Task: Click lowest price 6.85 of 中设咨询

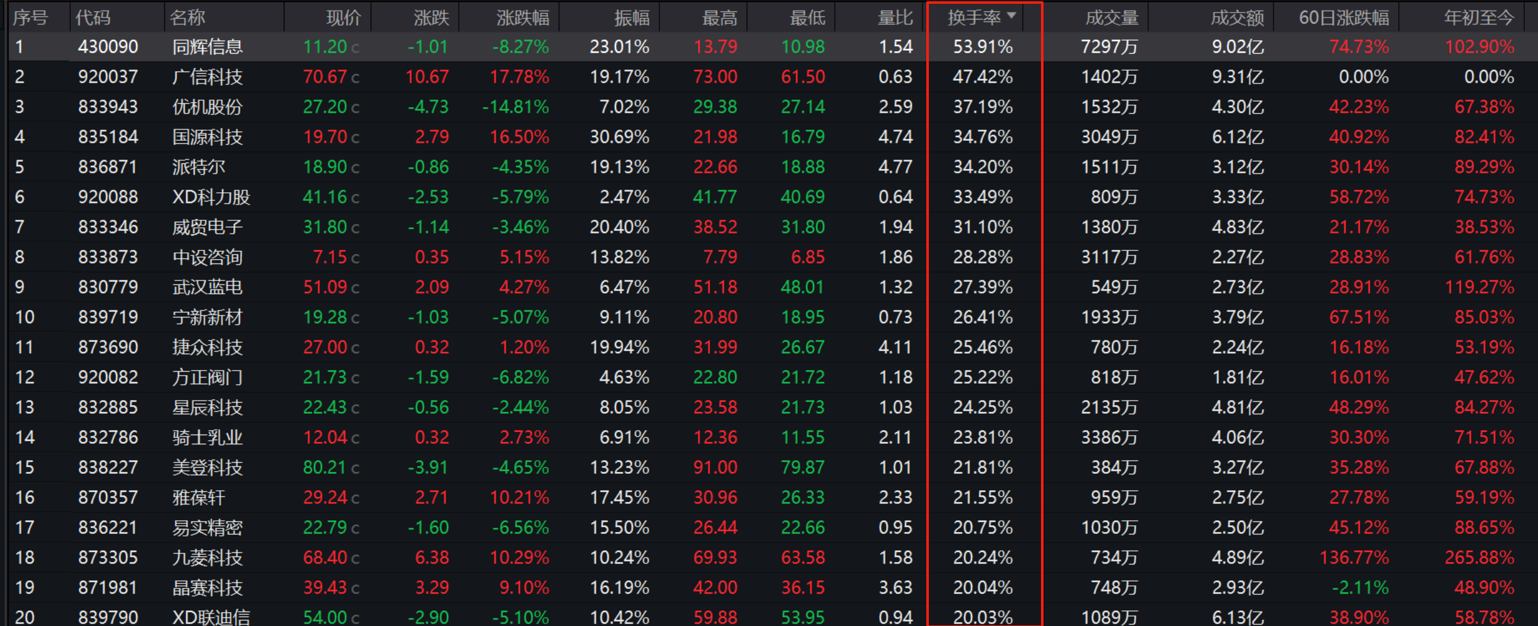Action: [807, 257]
